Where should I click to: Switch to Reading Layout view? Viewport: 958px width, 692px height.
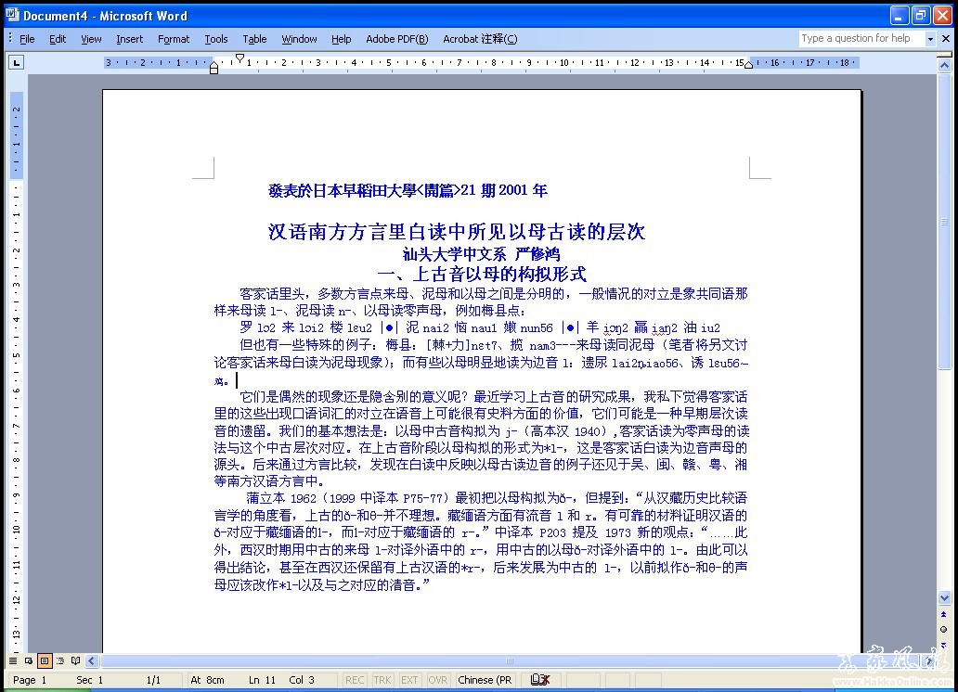tap(76, 660)
